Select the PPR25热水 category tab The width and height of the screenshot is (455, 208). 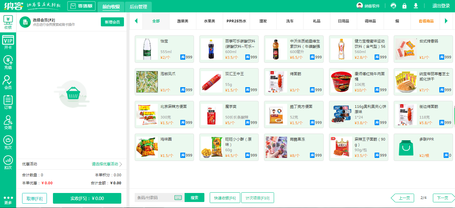(237, 21)
